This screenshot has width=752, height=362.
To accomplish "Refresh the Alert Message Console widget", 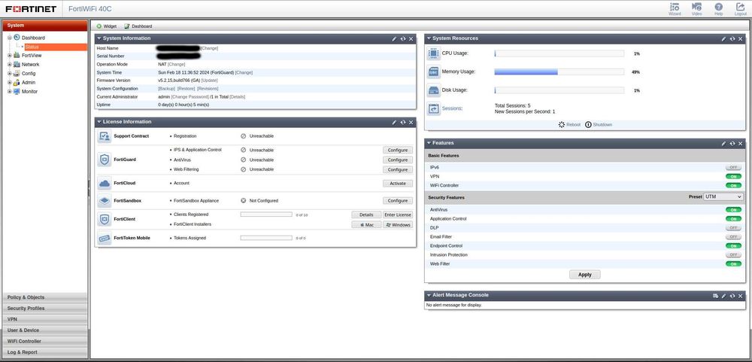I will [732, 296].
